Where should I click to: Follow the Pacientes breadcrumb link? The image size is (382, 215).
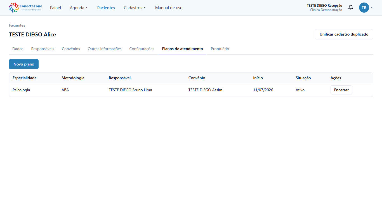pyautogui.click(x=17, y=25)
